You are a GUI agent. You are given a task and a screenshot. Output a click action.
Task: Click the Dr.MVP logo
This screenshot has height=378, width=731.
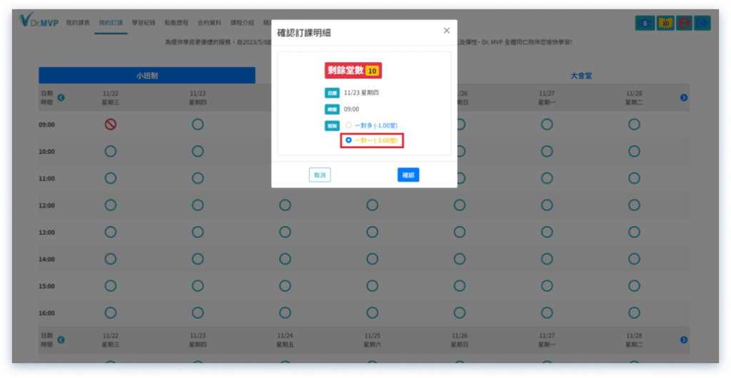[x=40, y=21]
